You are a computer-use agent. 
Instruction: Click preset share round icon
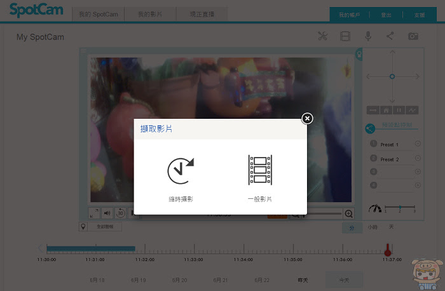[370, 129]
